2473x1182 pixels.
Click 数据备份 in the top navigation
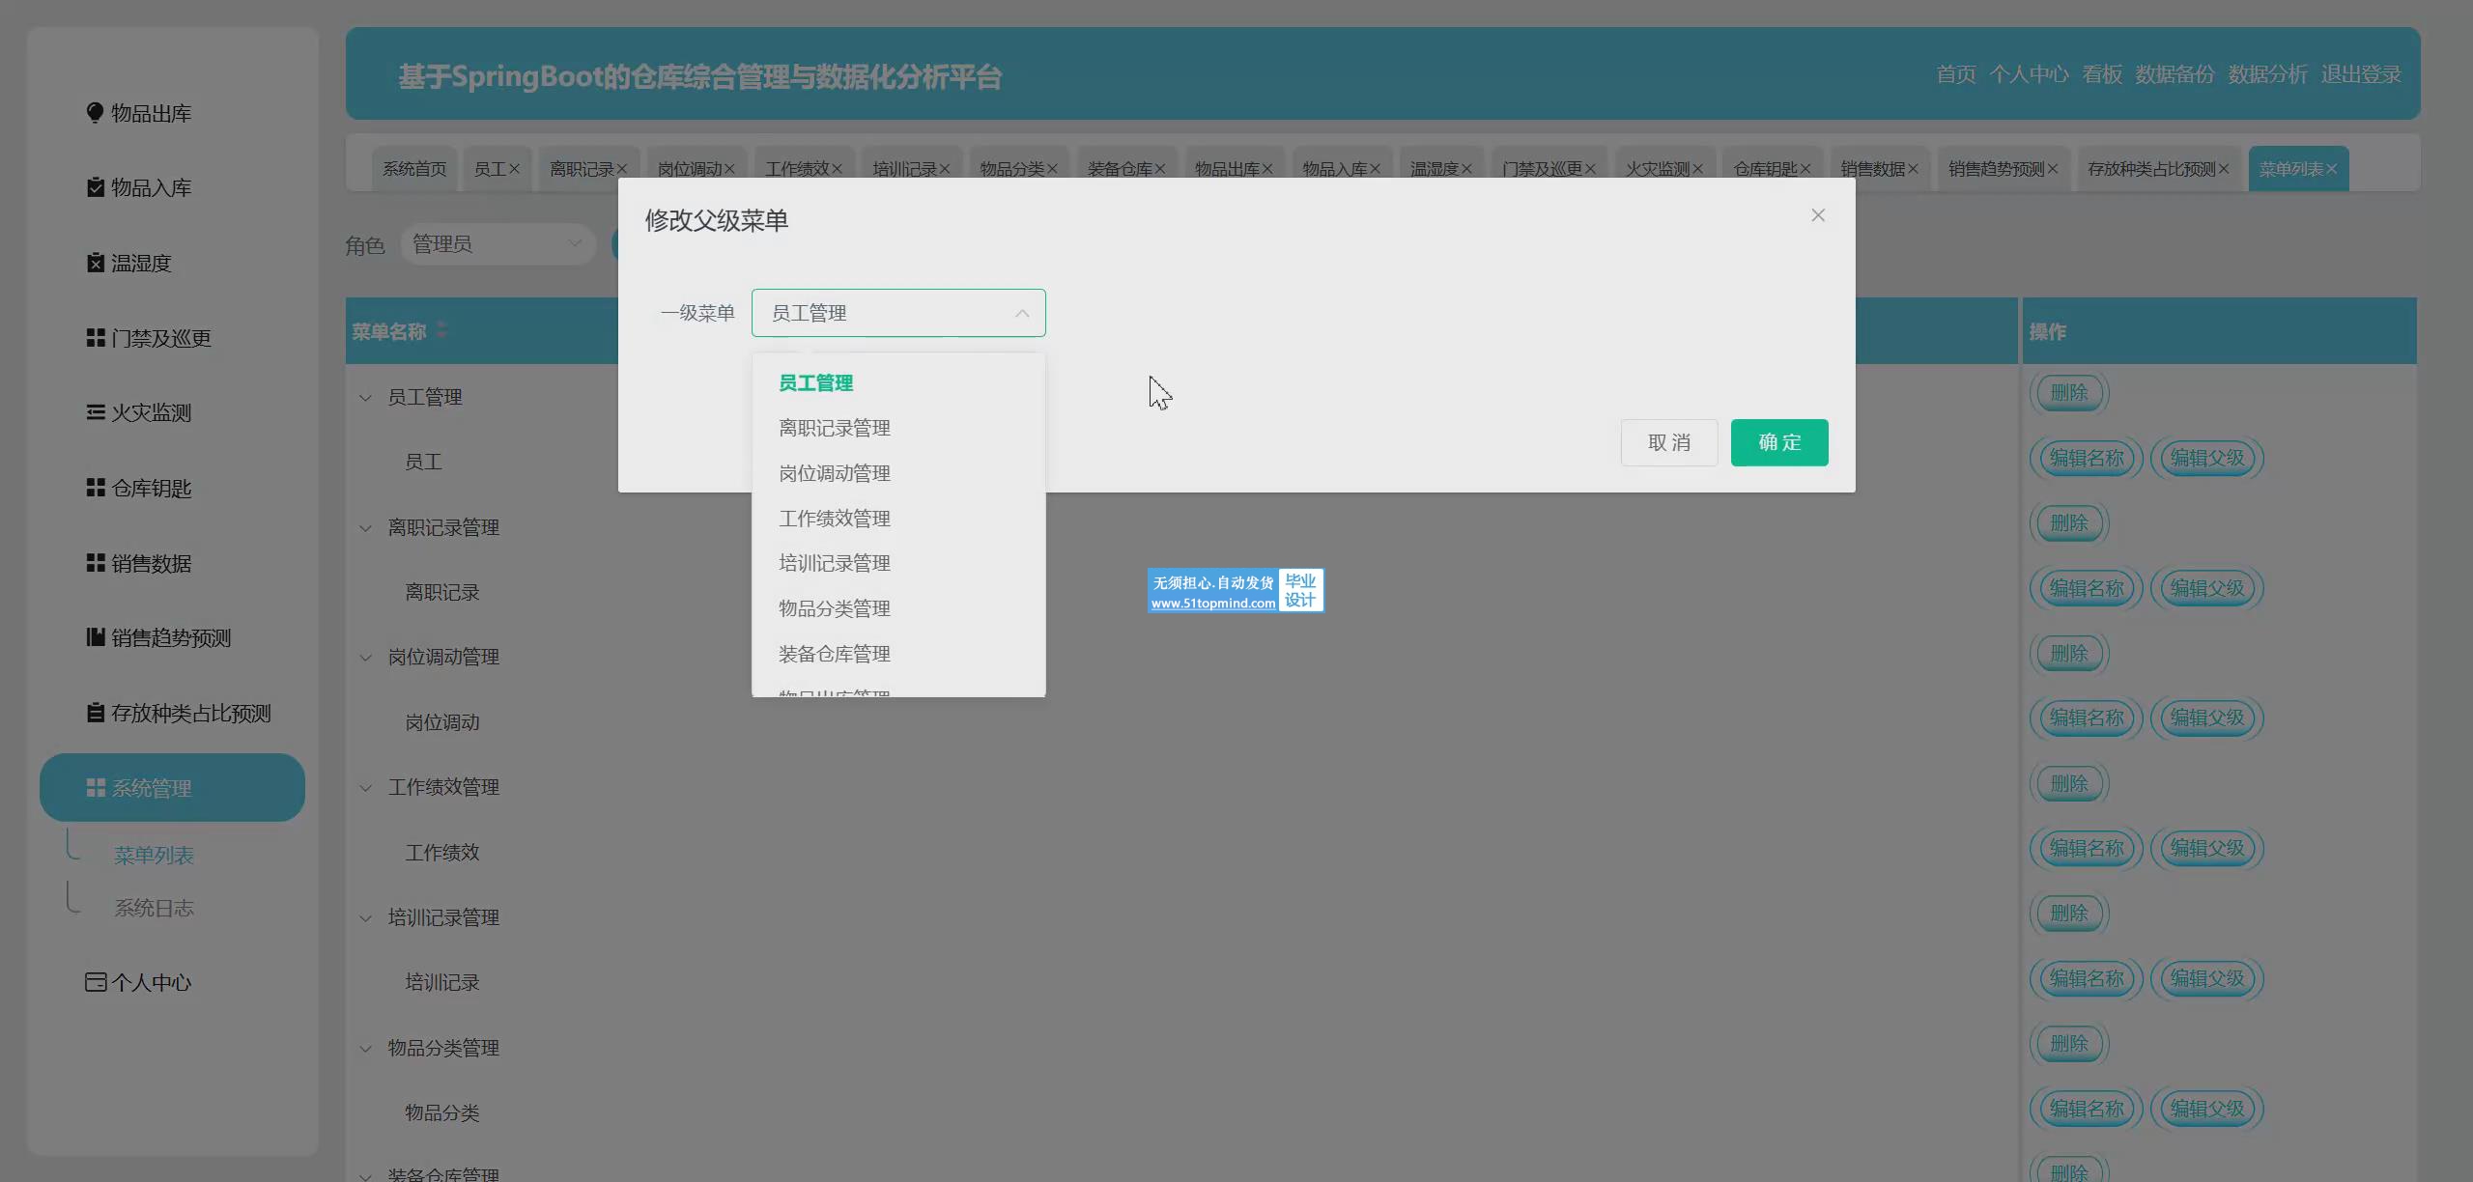pos(2174,74)
